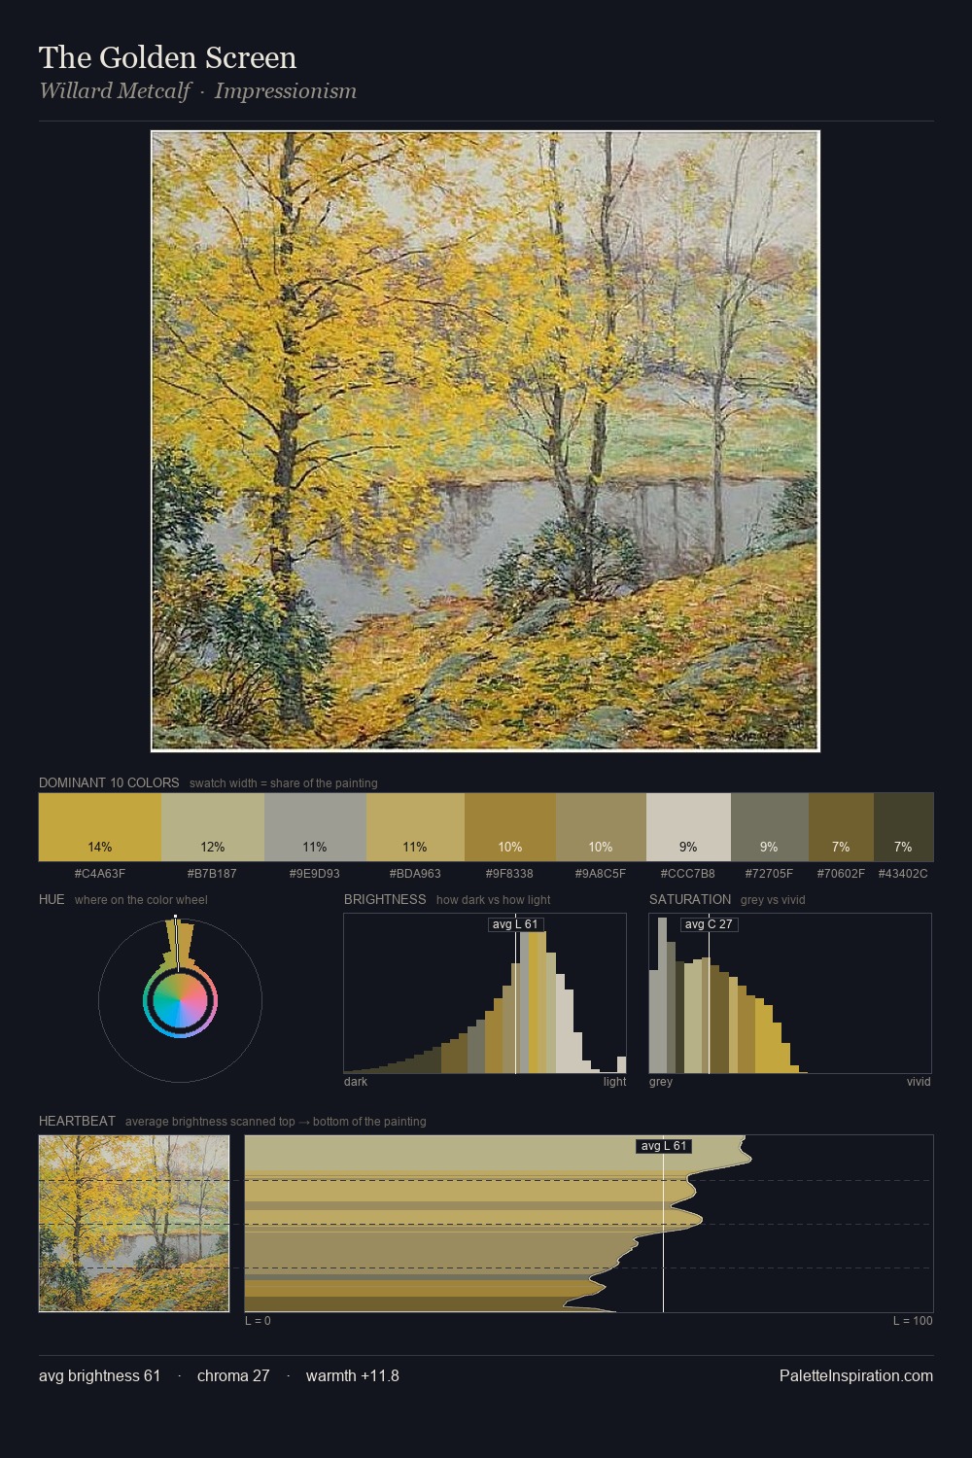
Task: Click the 'avg C 27' saturation label
Action: [x=709, y=924]
